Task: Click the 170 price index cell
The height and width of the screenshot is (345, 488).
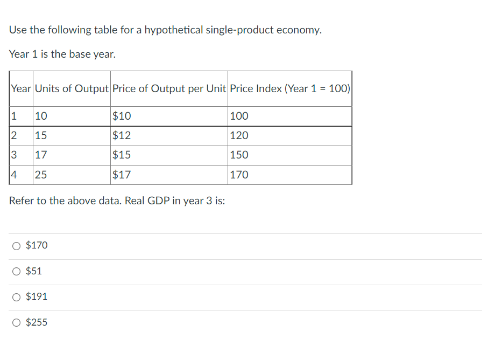Action: point(238,174)
